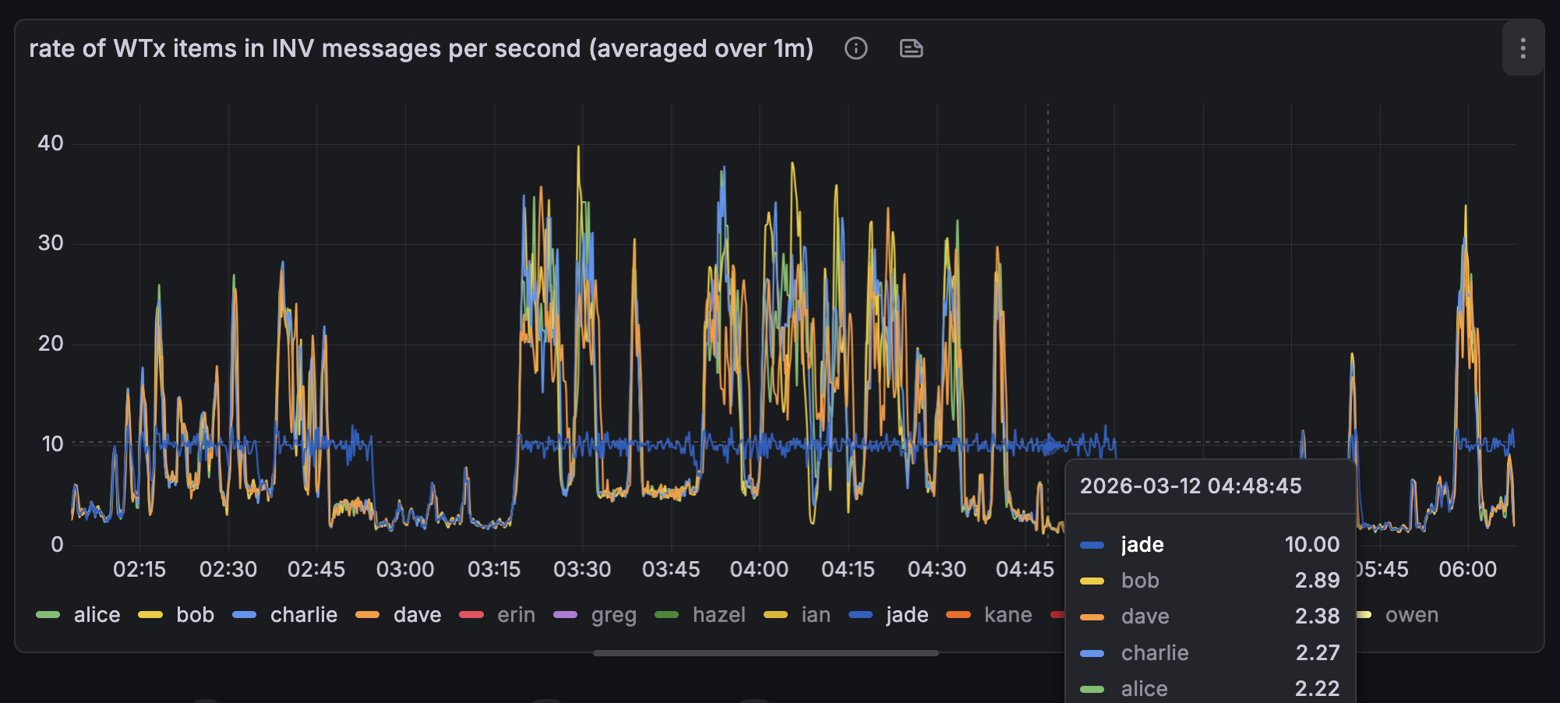Screen dimensions: 1560x703
Task: Open the panel's three-dot menu
Action: click(1523, 48)
